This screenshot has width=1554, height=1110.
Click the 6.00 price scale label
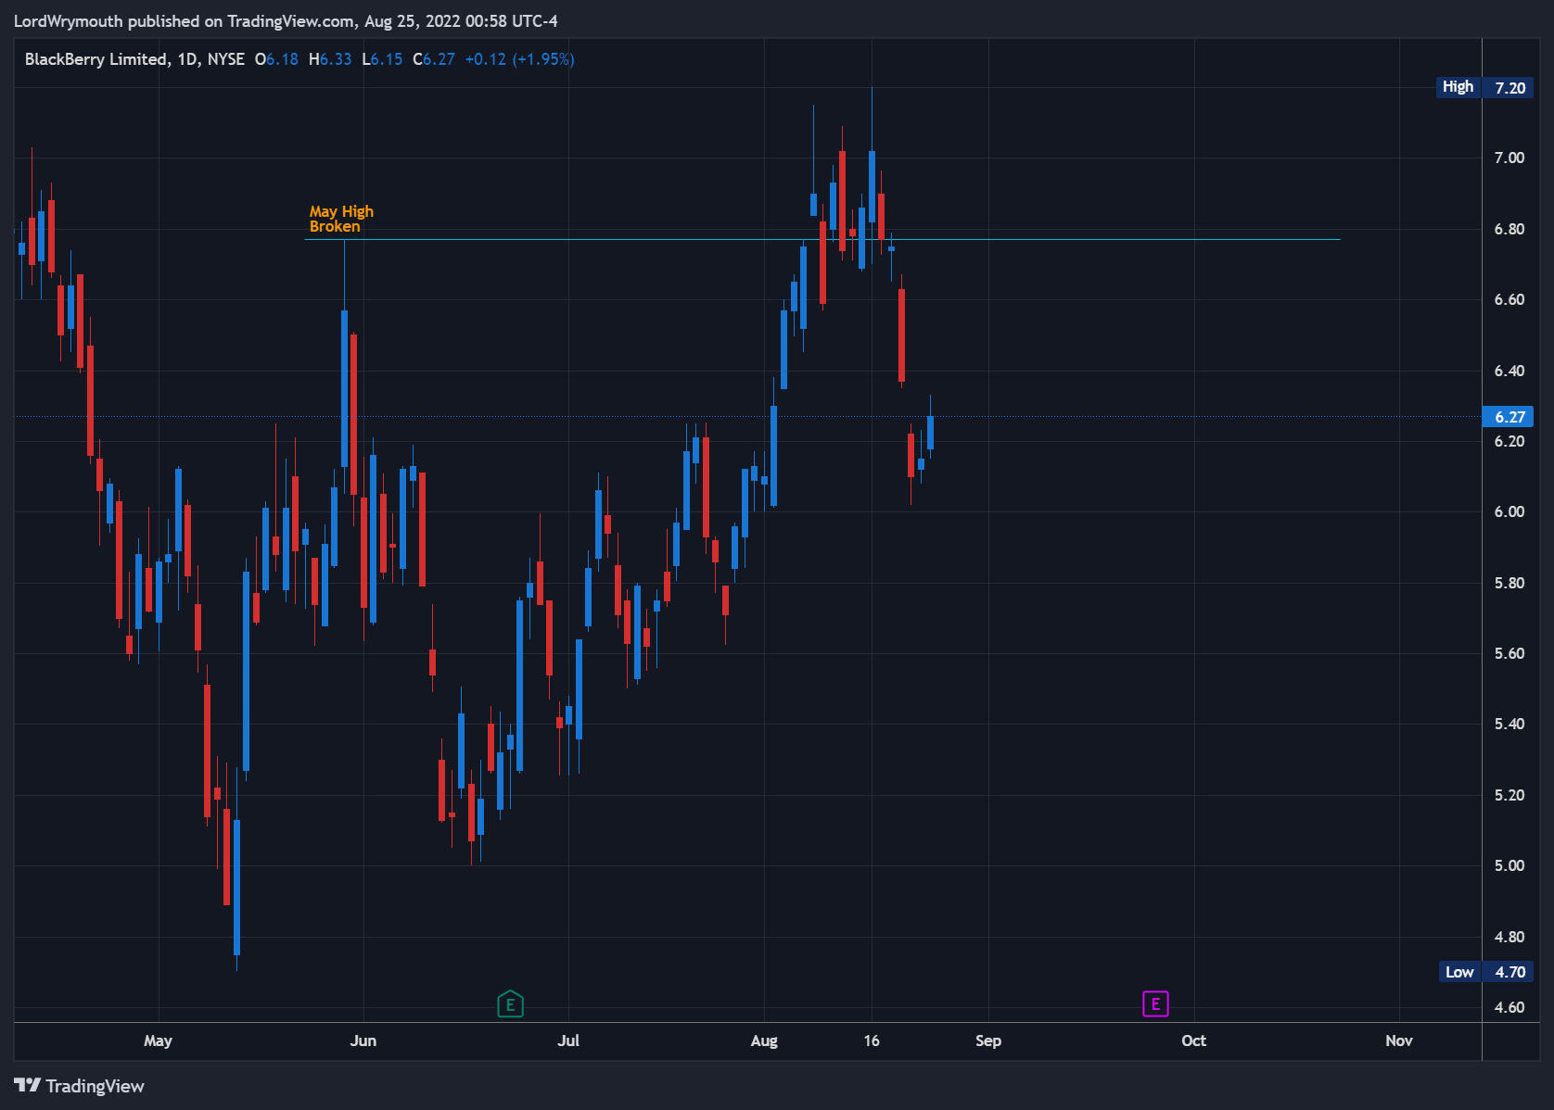(x=1509, y=511)
